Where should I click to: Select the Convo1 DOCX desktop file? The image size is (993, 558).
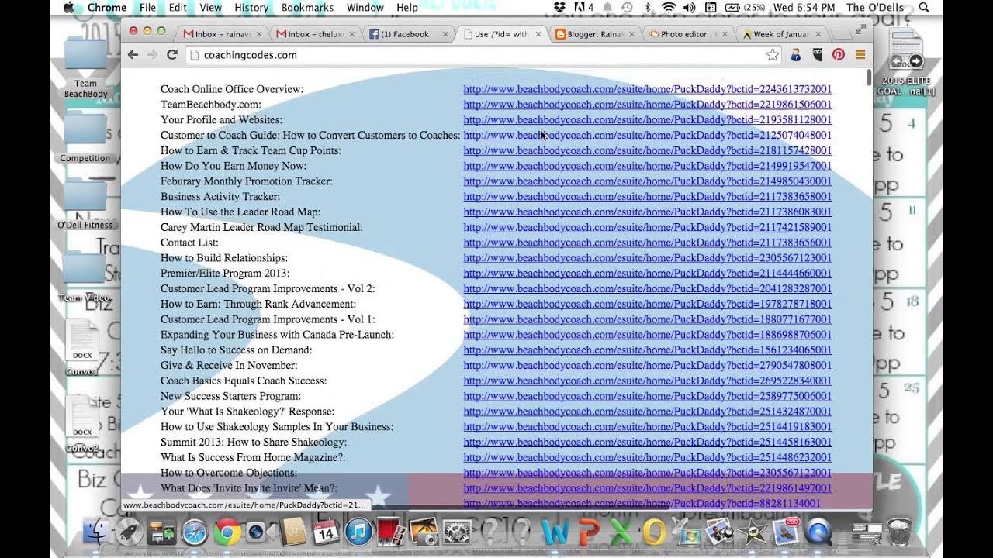coord(82,347)
